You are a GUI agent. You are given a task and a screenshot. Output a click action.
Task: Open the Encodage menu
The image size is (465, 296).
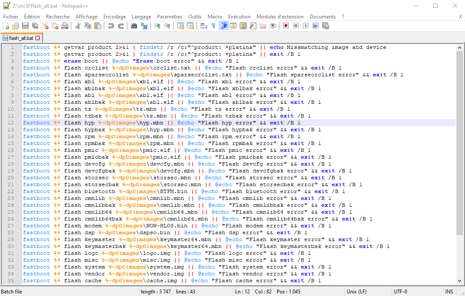point(115,17)
